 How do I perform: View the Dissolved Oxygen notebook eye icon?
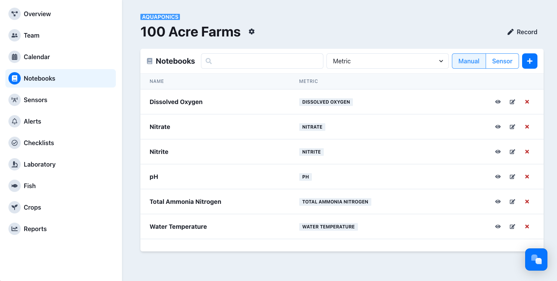tap(498, 102)
